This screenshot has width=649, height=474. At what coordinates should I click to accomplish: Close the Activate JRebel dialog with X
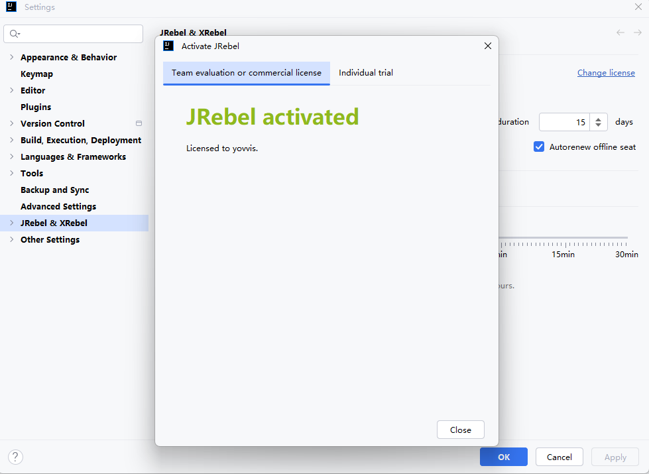488,46
